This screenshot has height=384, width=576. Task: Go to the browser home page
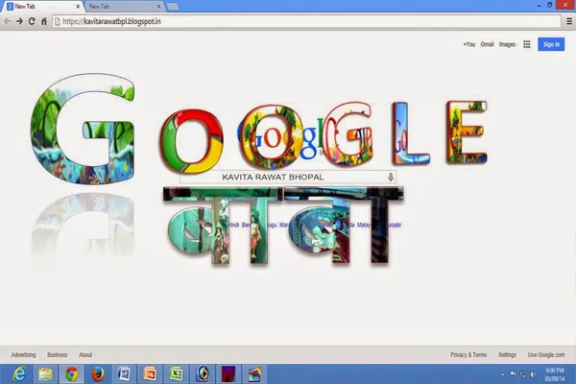point(44,21)
